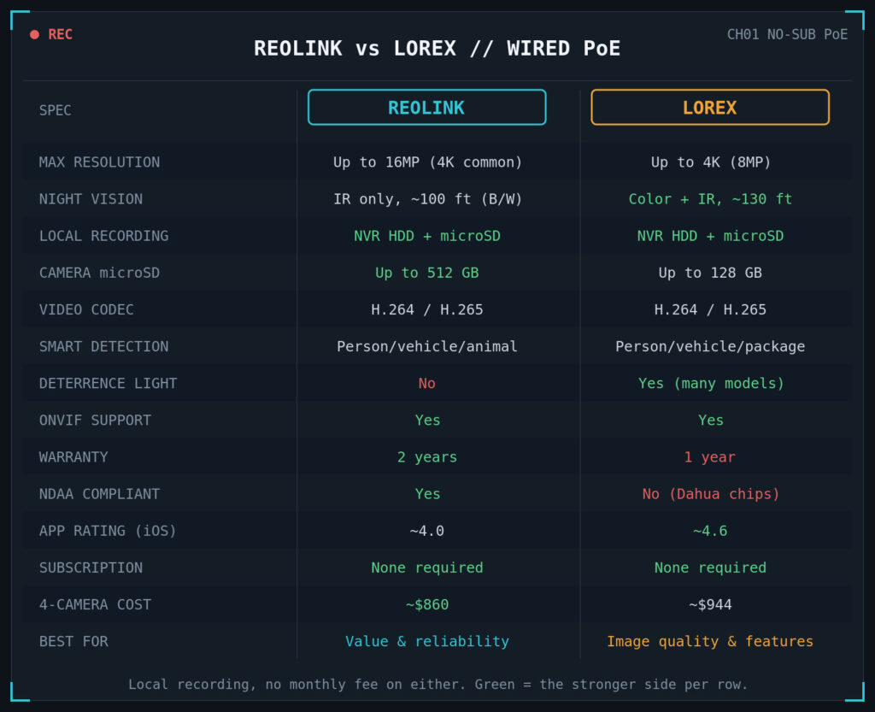Click the 4-CAMERA COST row label
875x712 pixels.
[96, 604]
